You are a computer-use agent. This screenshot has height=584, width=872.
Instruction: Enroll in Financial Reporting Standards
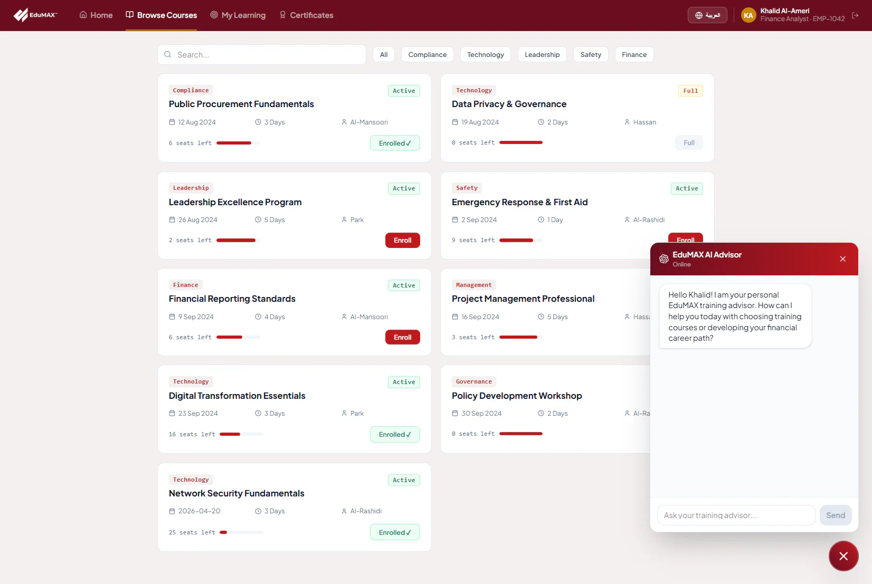tap(402, 337)
